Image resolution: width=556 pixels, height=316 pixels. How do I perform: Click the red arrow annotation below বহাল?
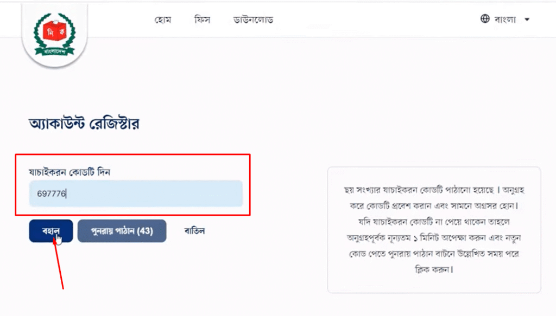(x=59, y=263)
